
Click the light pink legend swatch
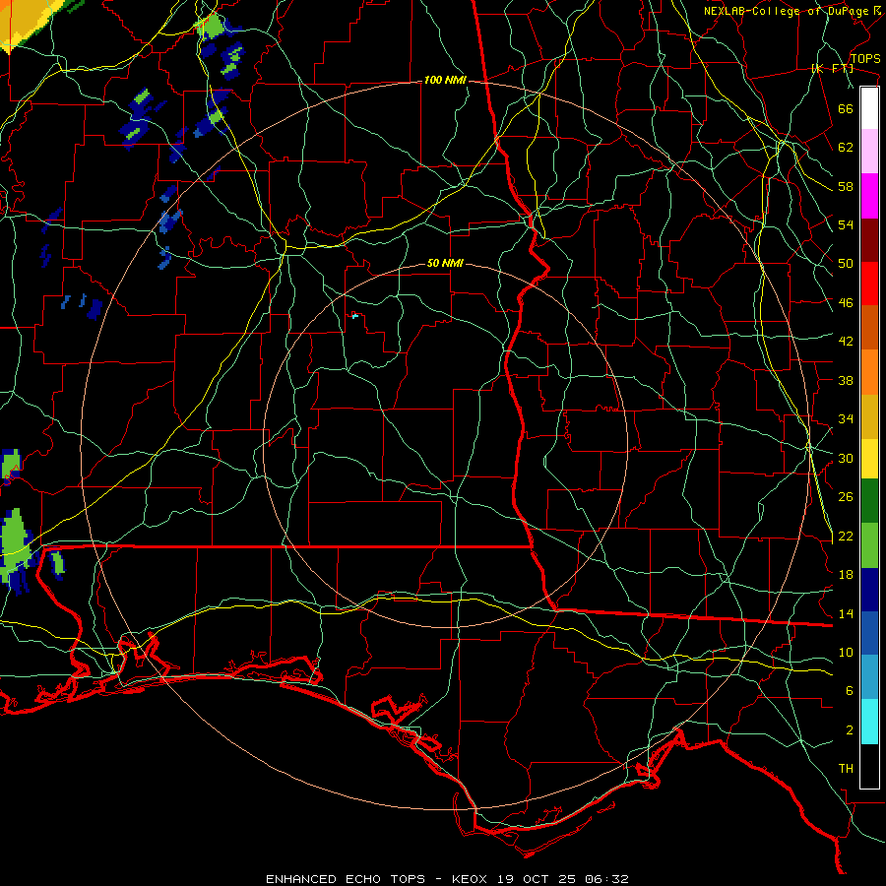coord(869,152)
